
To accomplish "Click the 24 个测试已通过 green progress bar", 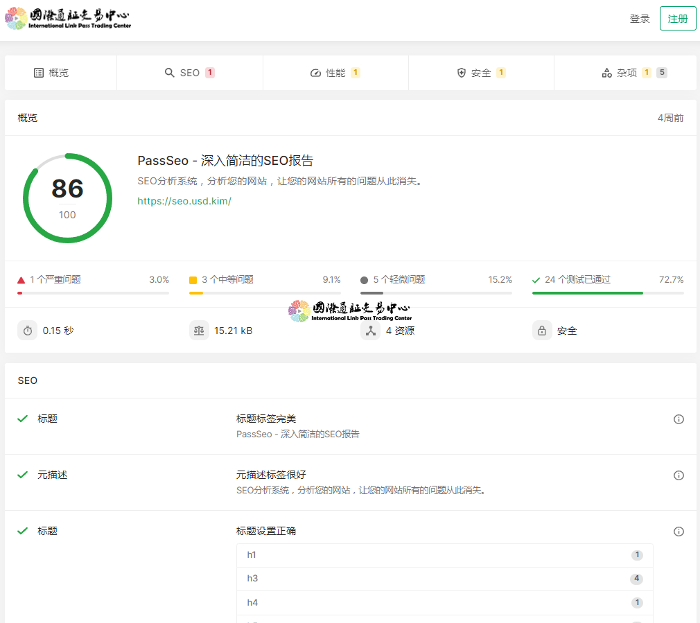I will coord(608,293).
